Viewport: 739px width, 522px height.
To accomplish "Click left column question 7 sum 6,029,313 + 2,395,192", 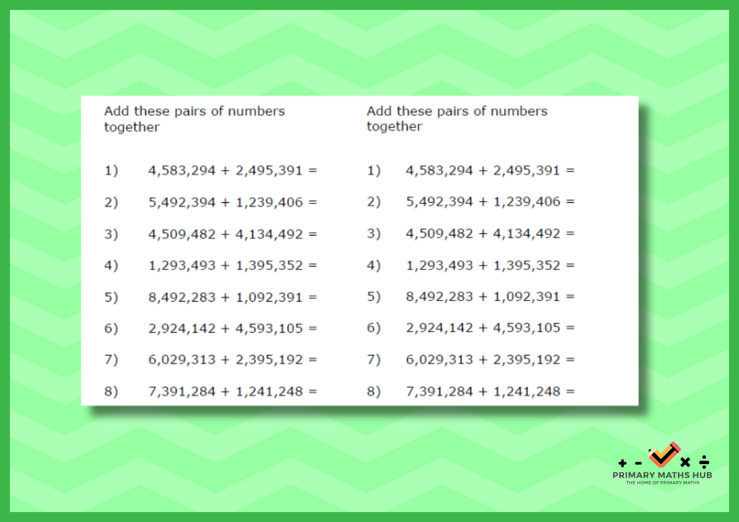I will click(232, 359).
